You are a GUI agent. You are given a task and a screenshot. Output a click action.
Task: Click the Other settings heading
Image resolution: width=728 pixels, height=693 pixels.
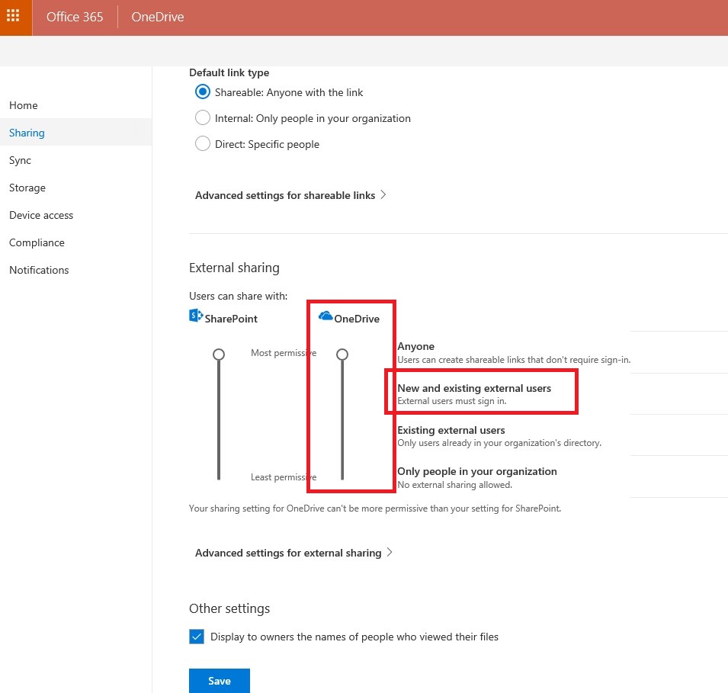coord(229,608)
